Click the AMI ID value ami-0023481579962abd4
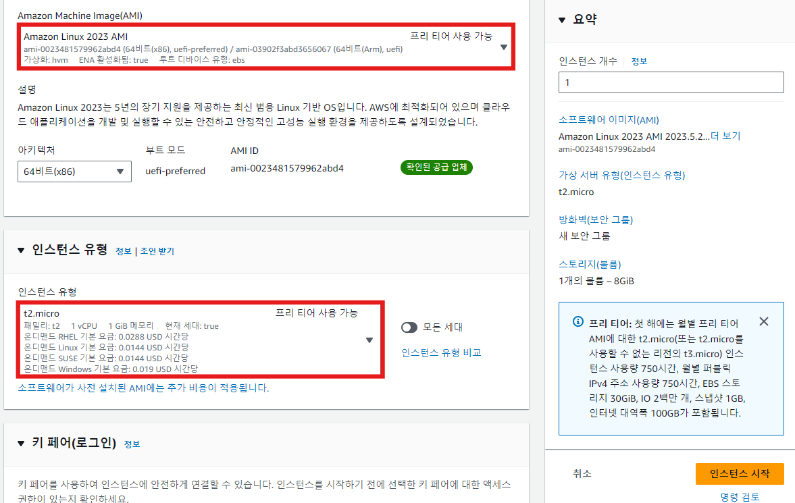Screen dimensions: 795x503 click(287, 168)
